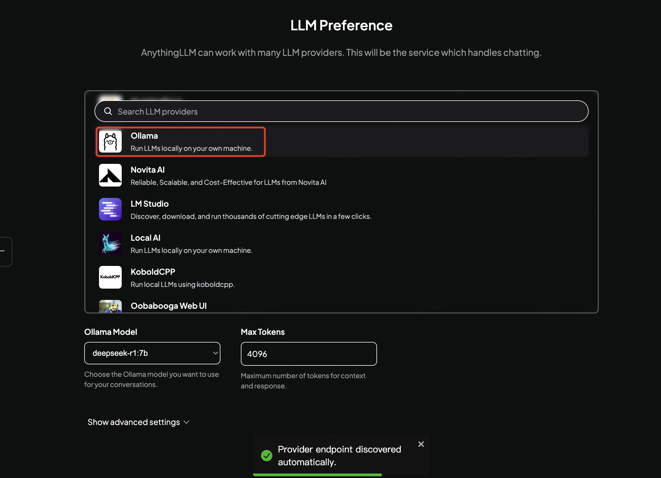
Task: Expand Show advanced settings
Action: point(134,422)
